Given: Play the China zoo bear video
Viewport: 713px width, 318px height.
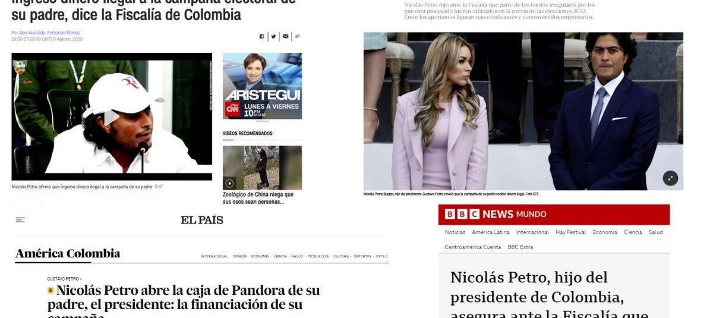Looking at the screenshot, I should pos(230,183).
